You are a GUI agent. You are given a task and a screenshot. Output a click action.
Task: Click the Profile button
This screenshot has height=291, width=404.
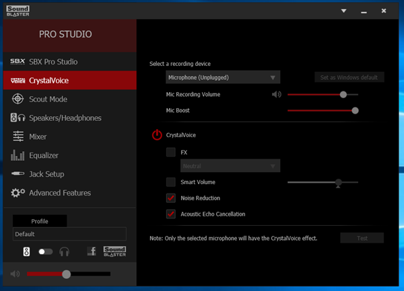point(40,221)
